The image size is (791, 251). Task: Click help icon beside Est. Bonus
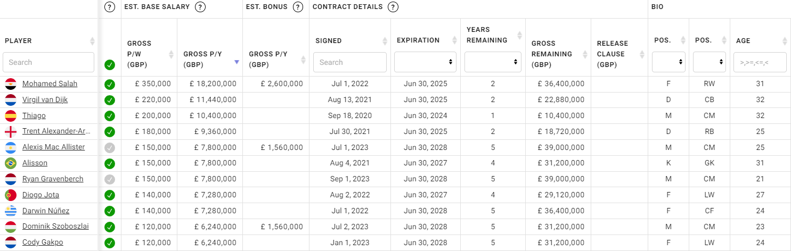pos(298,7)
